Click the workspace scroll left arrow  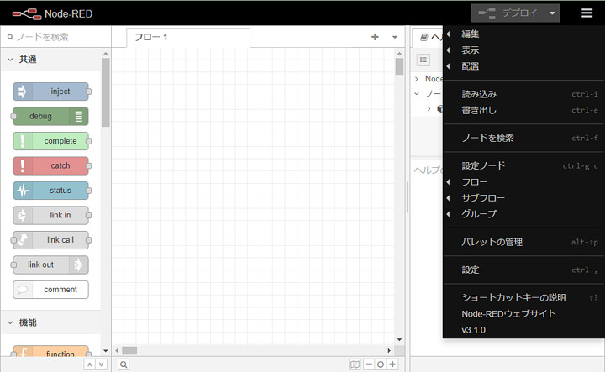(117, 350)
